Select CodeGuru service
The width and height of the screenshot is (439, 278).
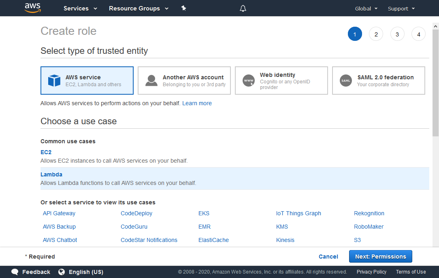[134, 227]
